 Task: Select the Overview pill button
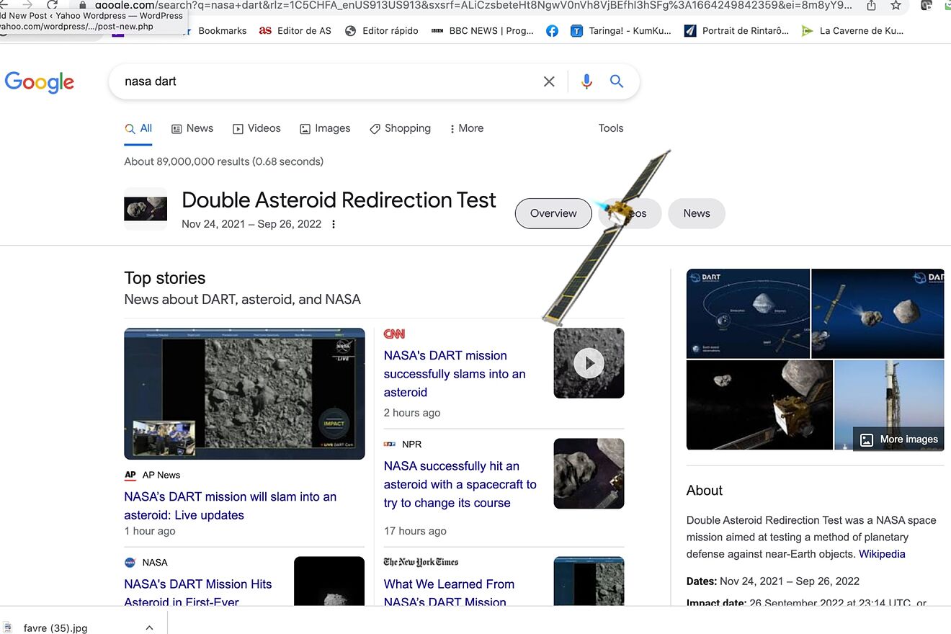[x=553, y=213]
